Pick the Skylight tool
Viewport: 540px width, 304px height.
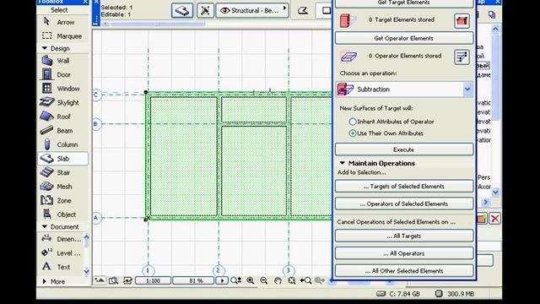pos(62,102)
